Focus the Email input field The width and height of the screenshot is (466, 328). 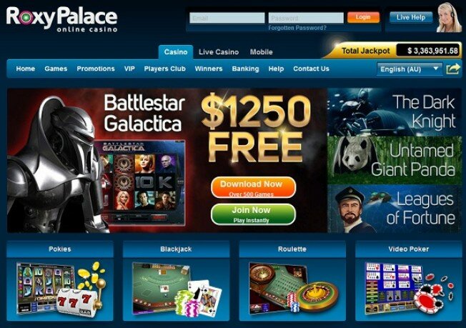(227, 18)
